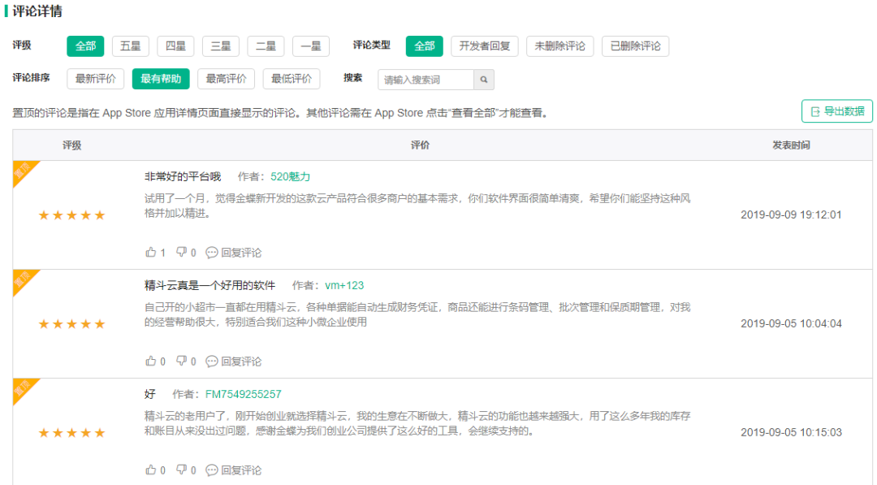Image resolution: width=877 pixels, height=485 pixels.
Task: Filter reviews by 二星
Action: pyautogui.click(x=266, y=45)
